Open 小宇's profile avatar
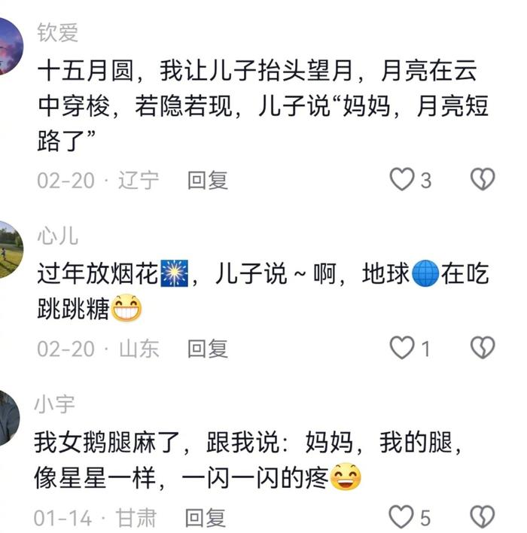 pyautogui.click(x=8, y=418)
